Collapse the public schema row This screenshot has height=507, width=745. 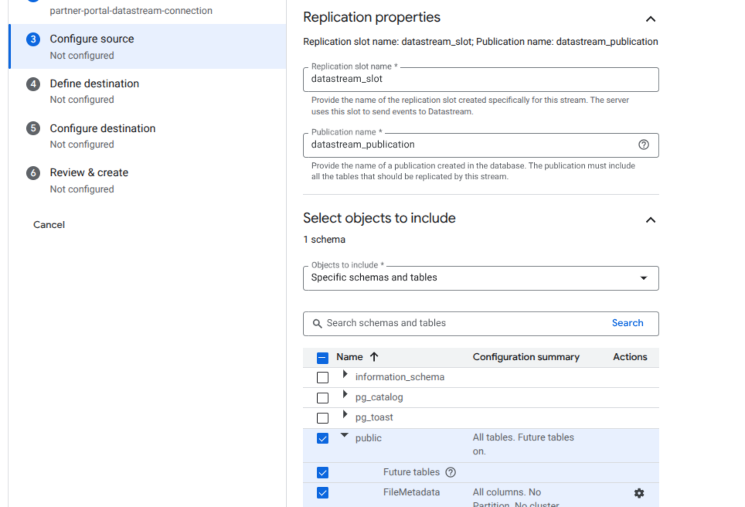click(344, 435)
